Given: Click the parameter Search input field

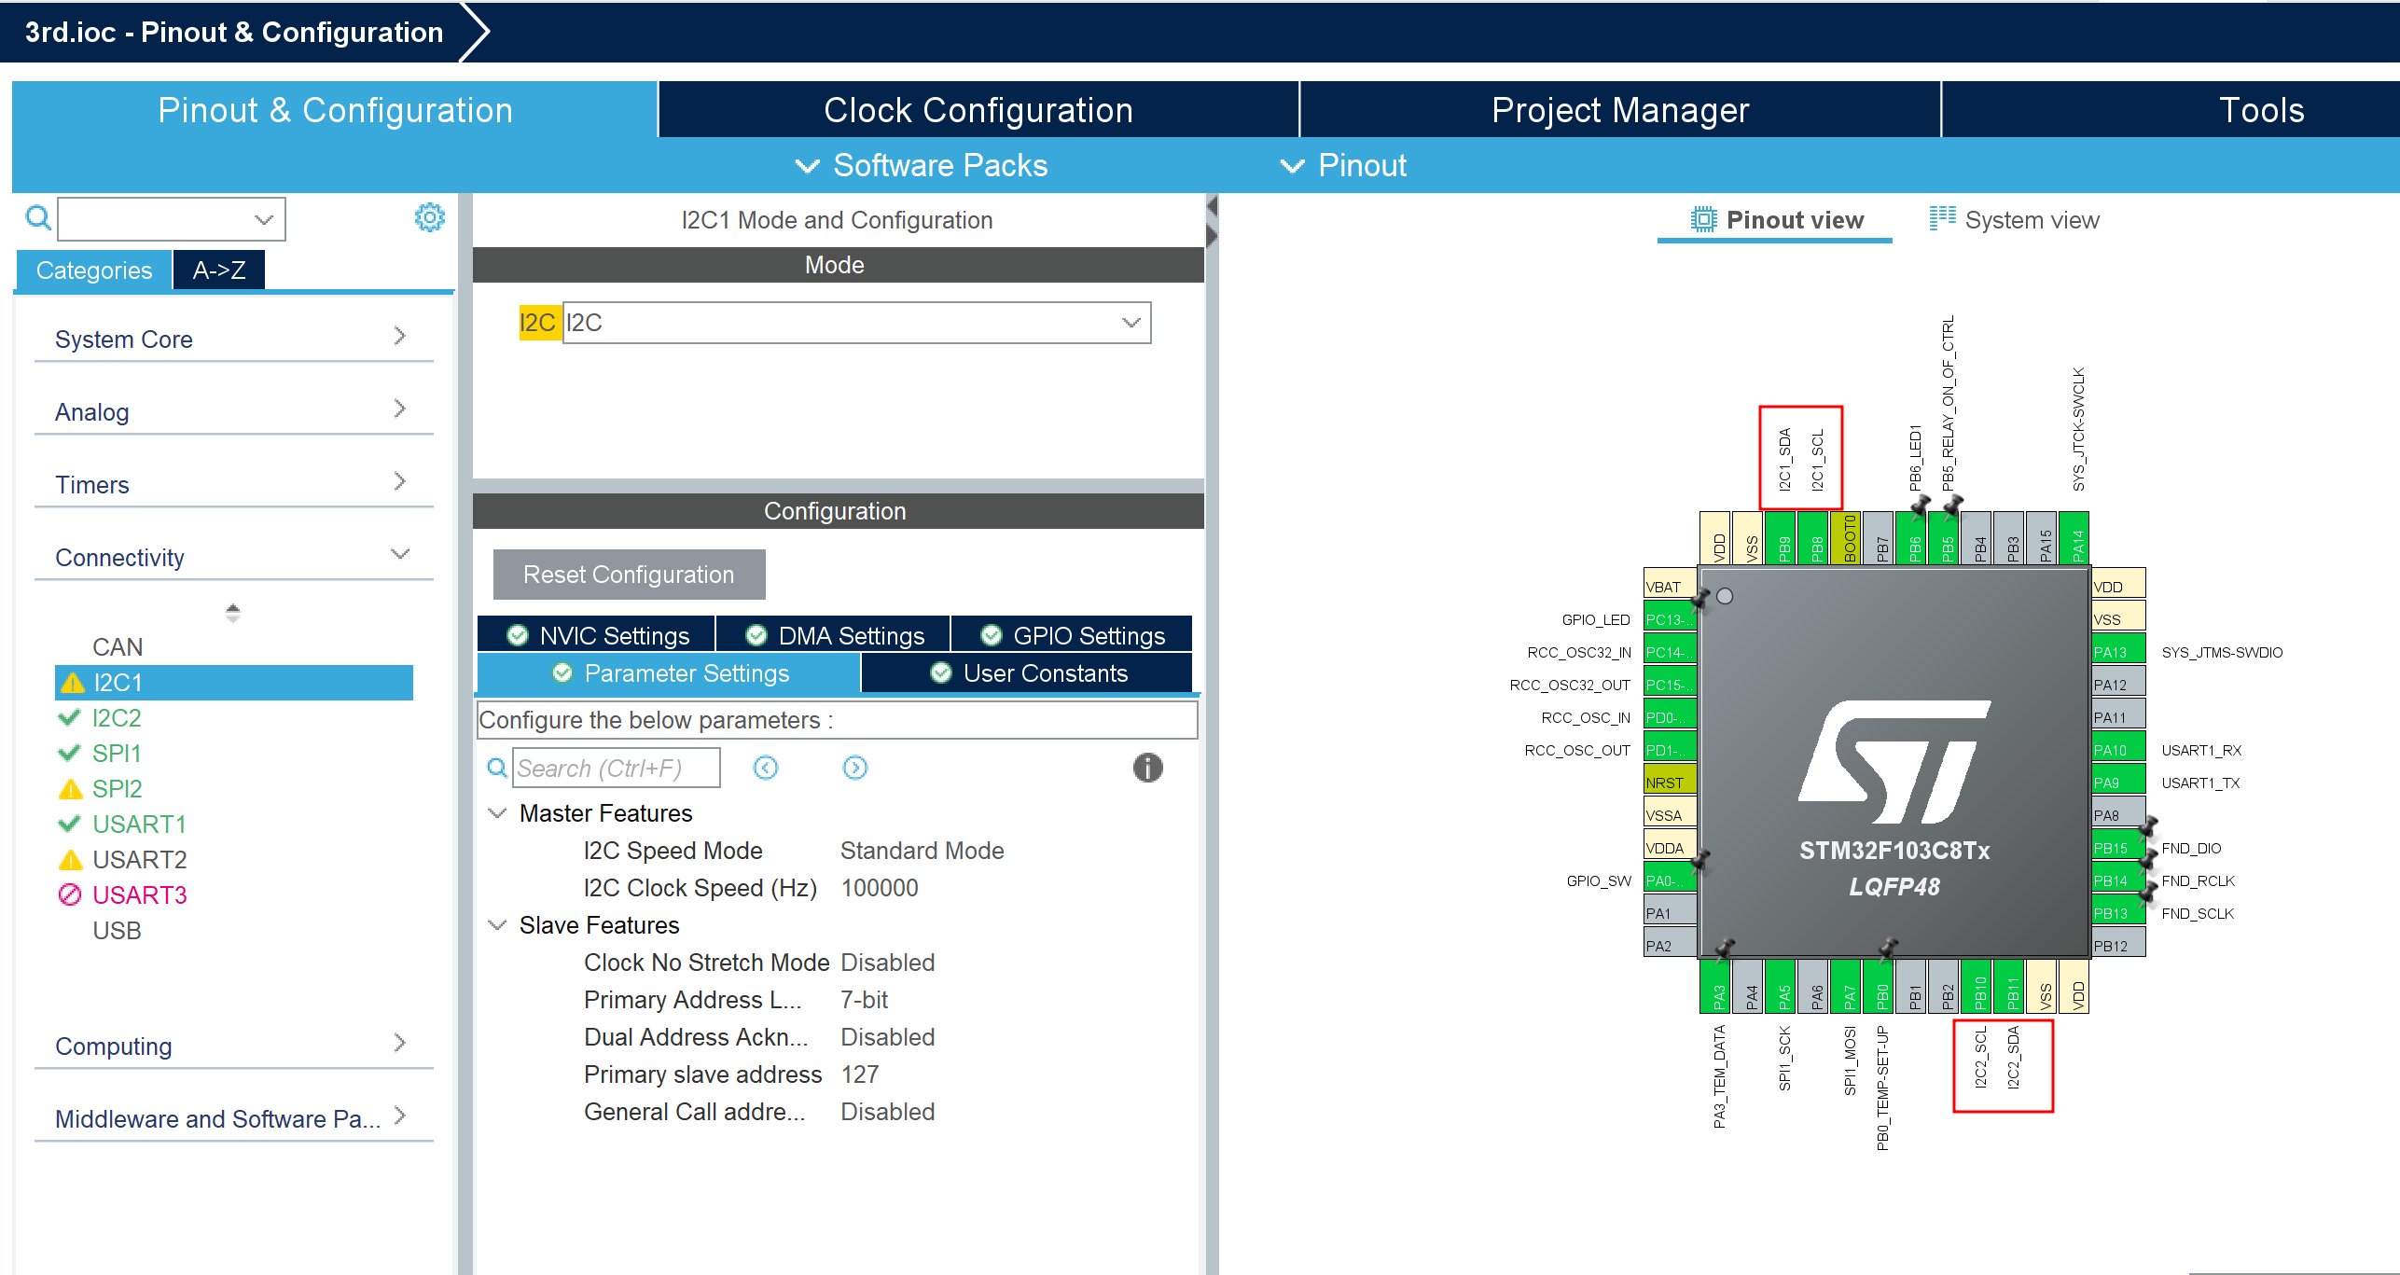Looking at the screenshot, I should (616, 768).
